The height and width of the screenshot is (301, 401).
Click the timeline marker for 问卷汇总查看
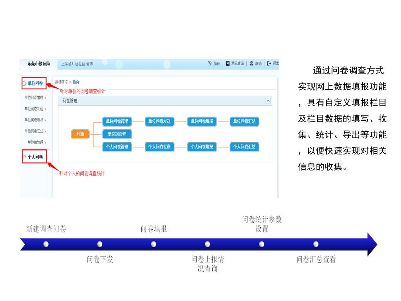coord(316,244)
